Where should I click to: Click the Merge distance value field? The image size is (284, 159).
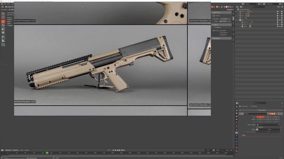269,129
